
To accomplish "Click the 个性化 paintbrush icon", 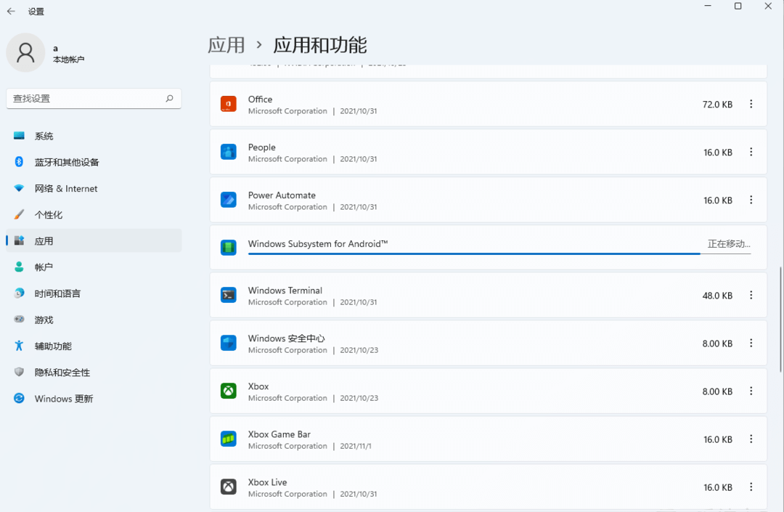I will [19, 214].
